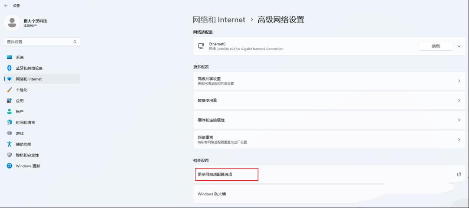Open 辅助功能 settings
This screenshot has height=208, width=469.
pos(42,144)
